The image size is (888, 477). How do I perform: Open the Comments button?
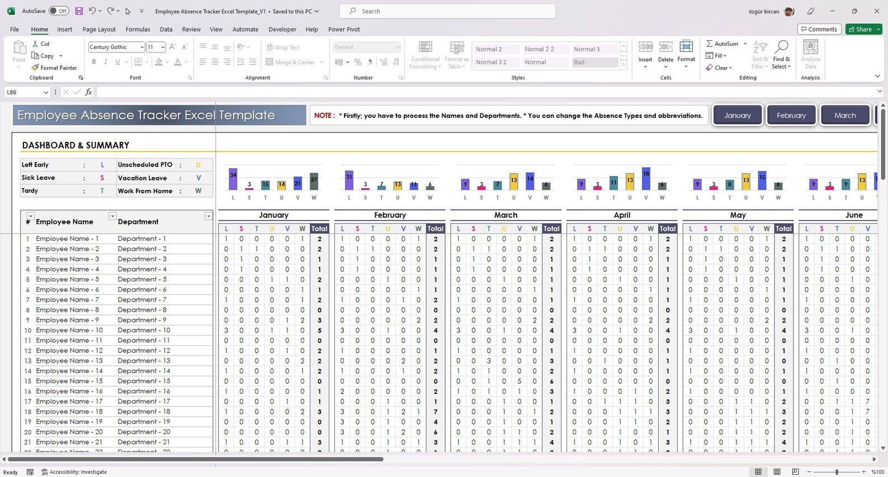click(819, 29)
